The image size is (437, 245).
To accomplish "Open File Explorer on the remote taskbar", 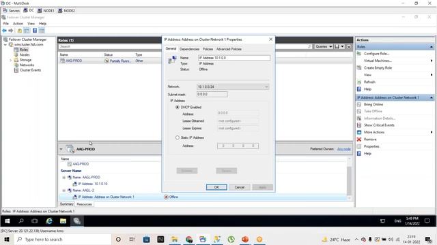I will [x=63, y=221].
